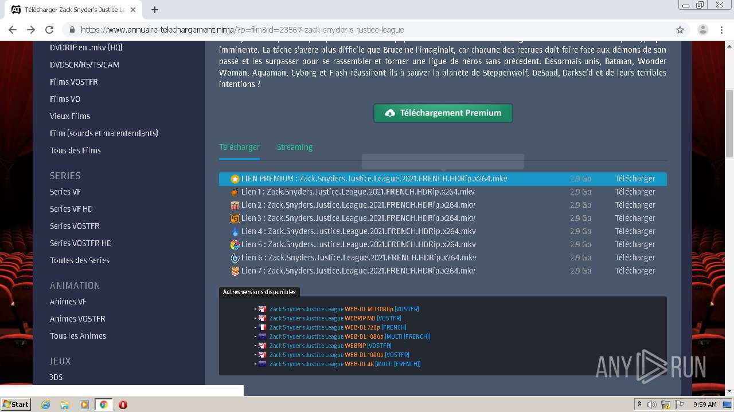Screen dimensions: 734x412
Task: Open Series VOSTFR HD in the sidebar
Action: coord(81,243)
